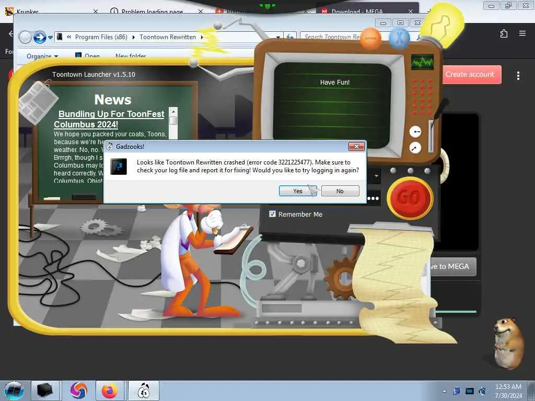Click the news panel scrollbar thumb
This screenshot has width=535, height=401.
pos(173,121)
